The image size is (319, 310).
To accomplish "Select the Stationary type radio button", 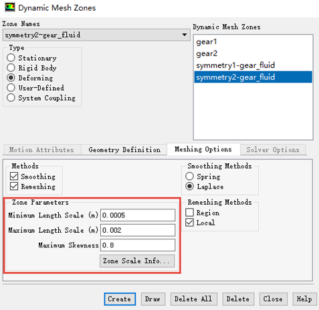I will point(11,58).
